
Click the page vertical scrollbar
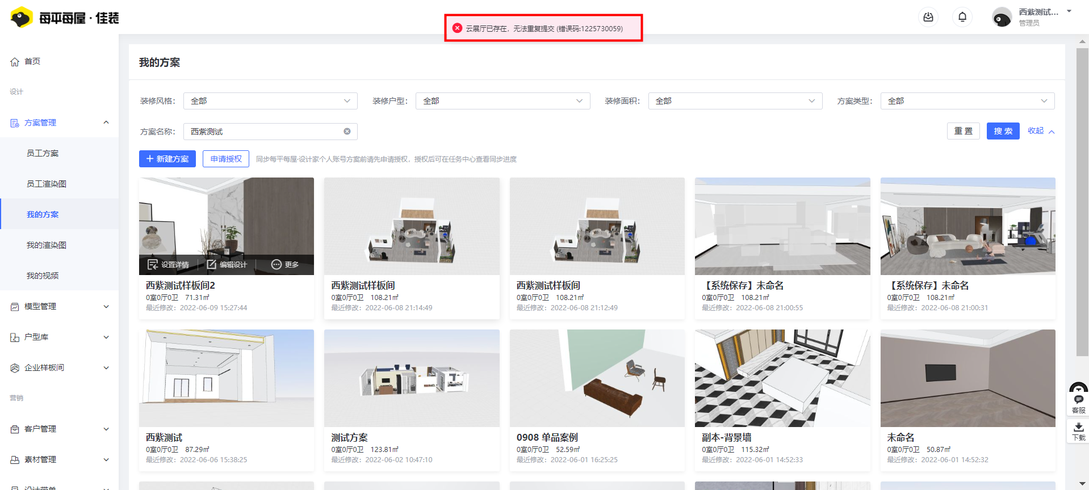pyautogui.click(x=1082, y=202)
